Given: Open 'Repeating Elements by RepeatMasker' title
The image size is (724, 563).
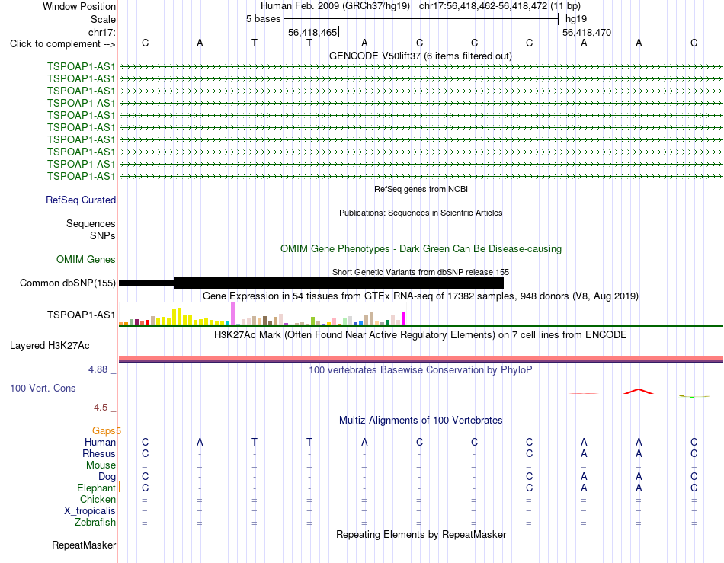Looking at the screenshot, I should [x=421, y=534].
